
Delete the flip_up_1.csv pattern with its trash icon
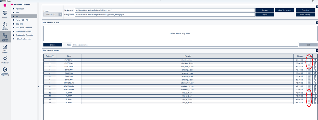click(x=315, y=93)
